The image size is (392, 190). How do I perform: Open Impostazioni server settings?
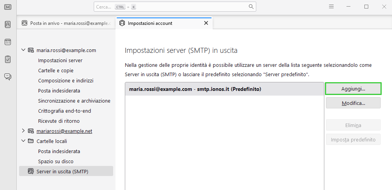[60, 60]
